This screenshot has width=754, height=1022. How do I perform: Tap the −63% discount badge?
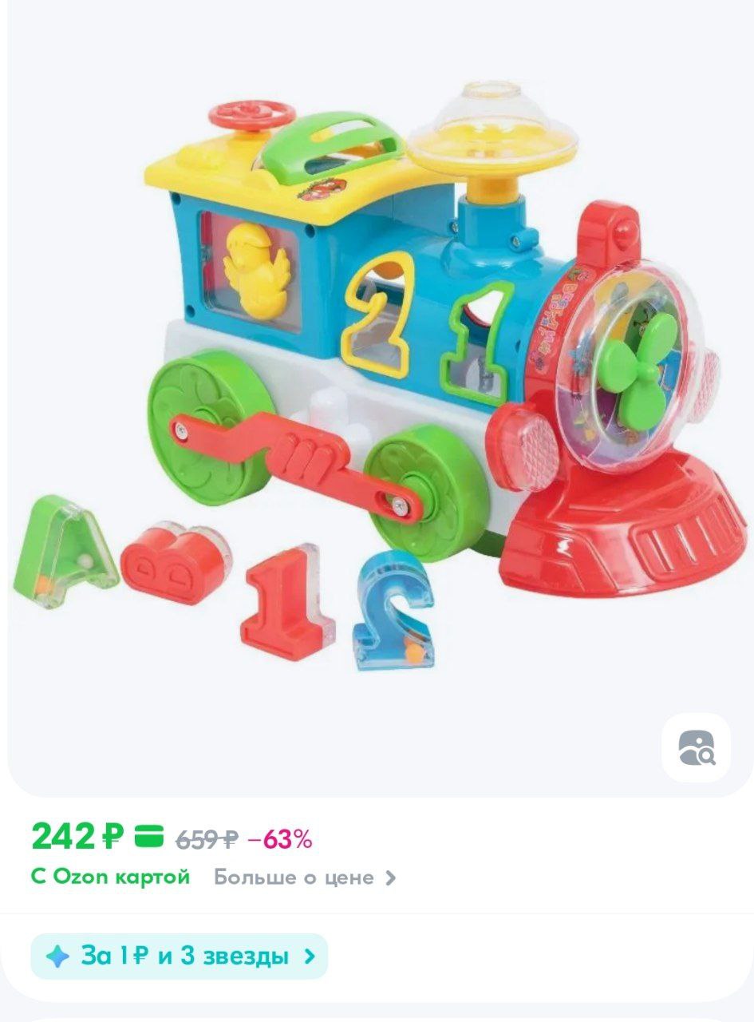point(280,839)
